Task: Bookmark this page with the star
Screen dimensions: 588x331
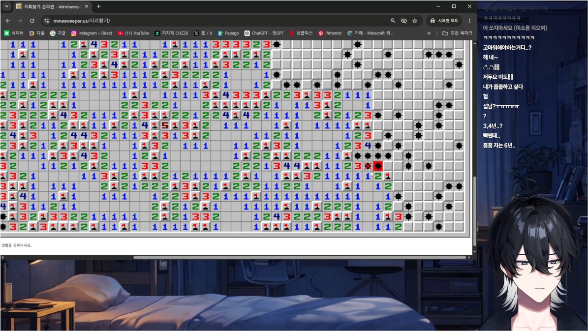Action: [x=415, y=21]
